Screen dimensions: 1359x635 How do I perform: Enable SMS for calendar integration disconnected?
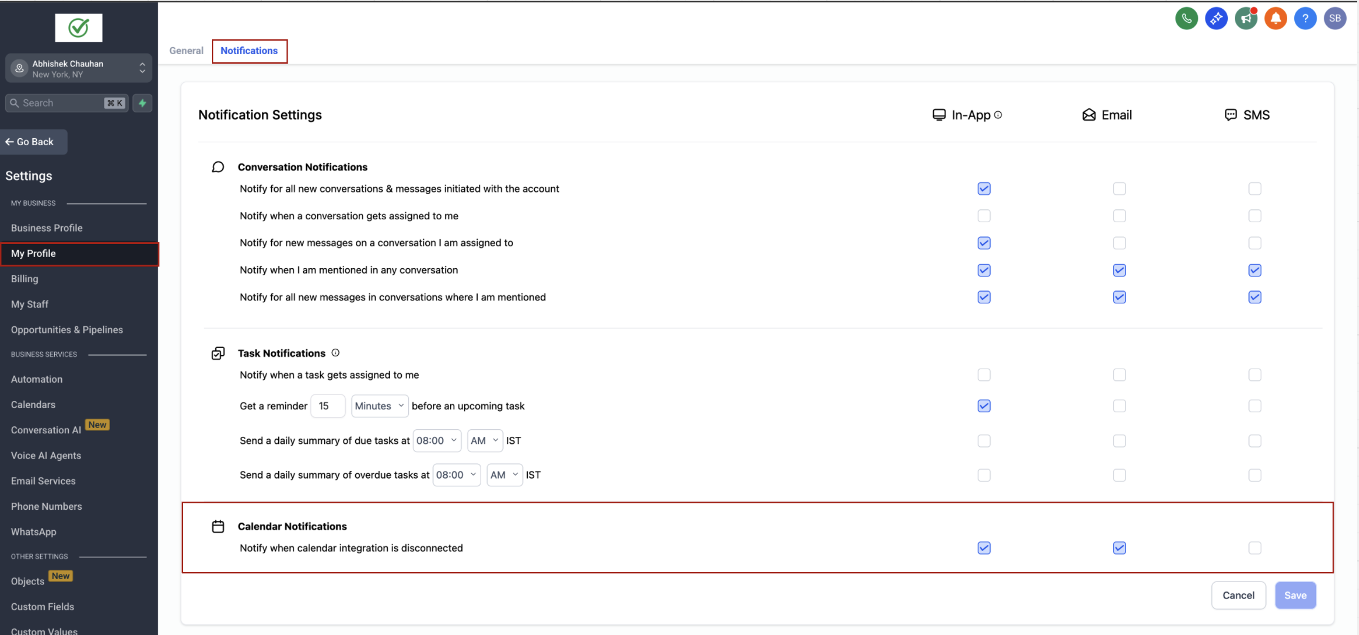click(1254, 548)
